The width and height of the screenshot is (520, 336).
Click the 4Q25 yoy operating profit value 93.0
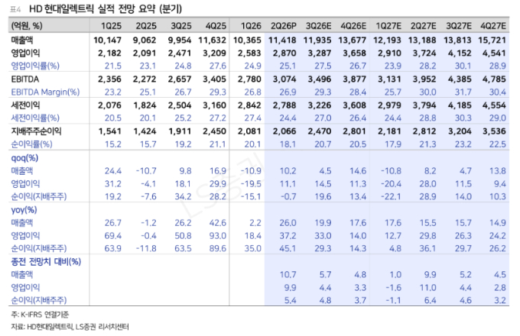click(x=218, y=236)
